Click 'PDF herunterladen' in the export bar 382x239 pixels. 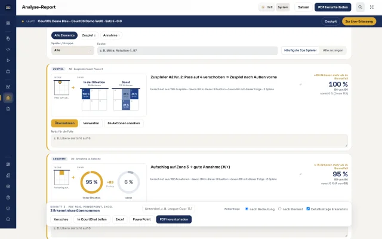click(174, 219)
